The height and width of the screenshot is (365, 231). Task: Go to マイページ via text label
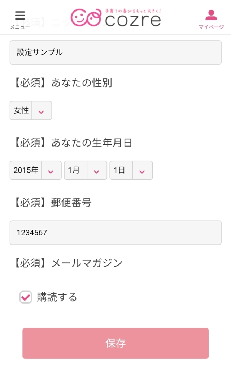211,27
